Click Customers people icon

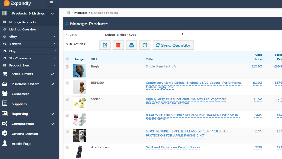point(5,94)
